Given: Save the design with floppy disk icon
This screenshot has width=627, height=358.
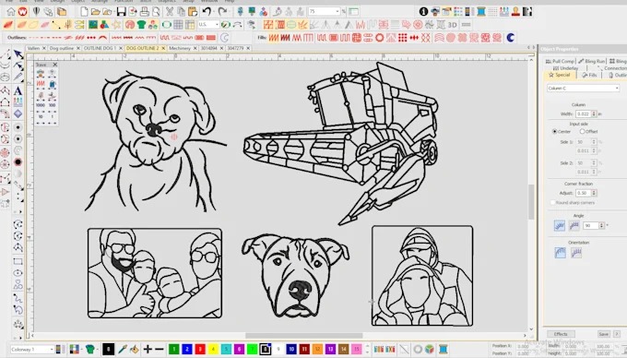Looking at the screenshot, I should [x=121, y=12].
